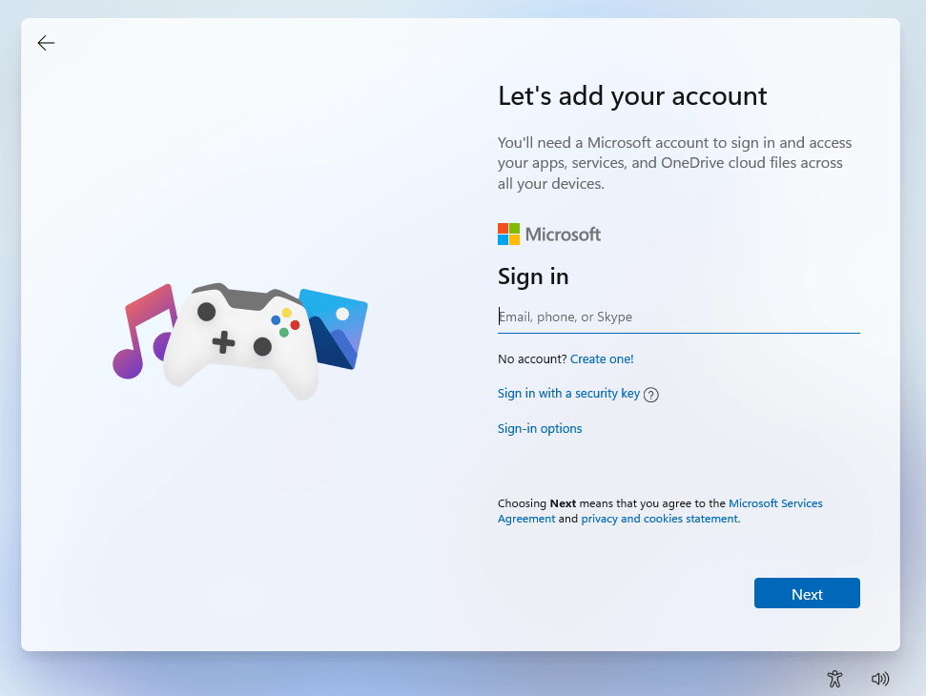This screenshot has height=696, width=926.
Task: Open the "Create one!" link
Action: (x=602, y=358)
